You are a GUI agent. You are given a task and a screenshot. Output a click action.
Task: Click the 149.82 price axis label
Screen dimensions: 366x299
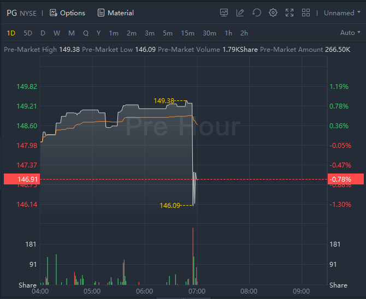[27, 87]
